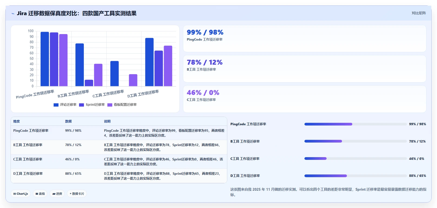Image resolution: width=437 pixels, height=208 pixels.
Task: Click x-axis label D工具 工作项迁移率
Action: [143, 94]
